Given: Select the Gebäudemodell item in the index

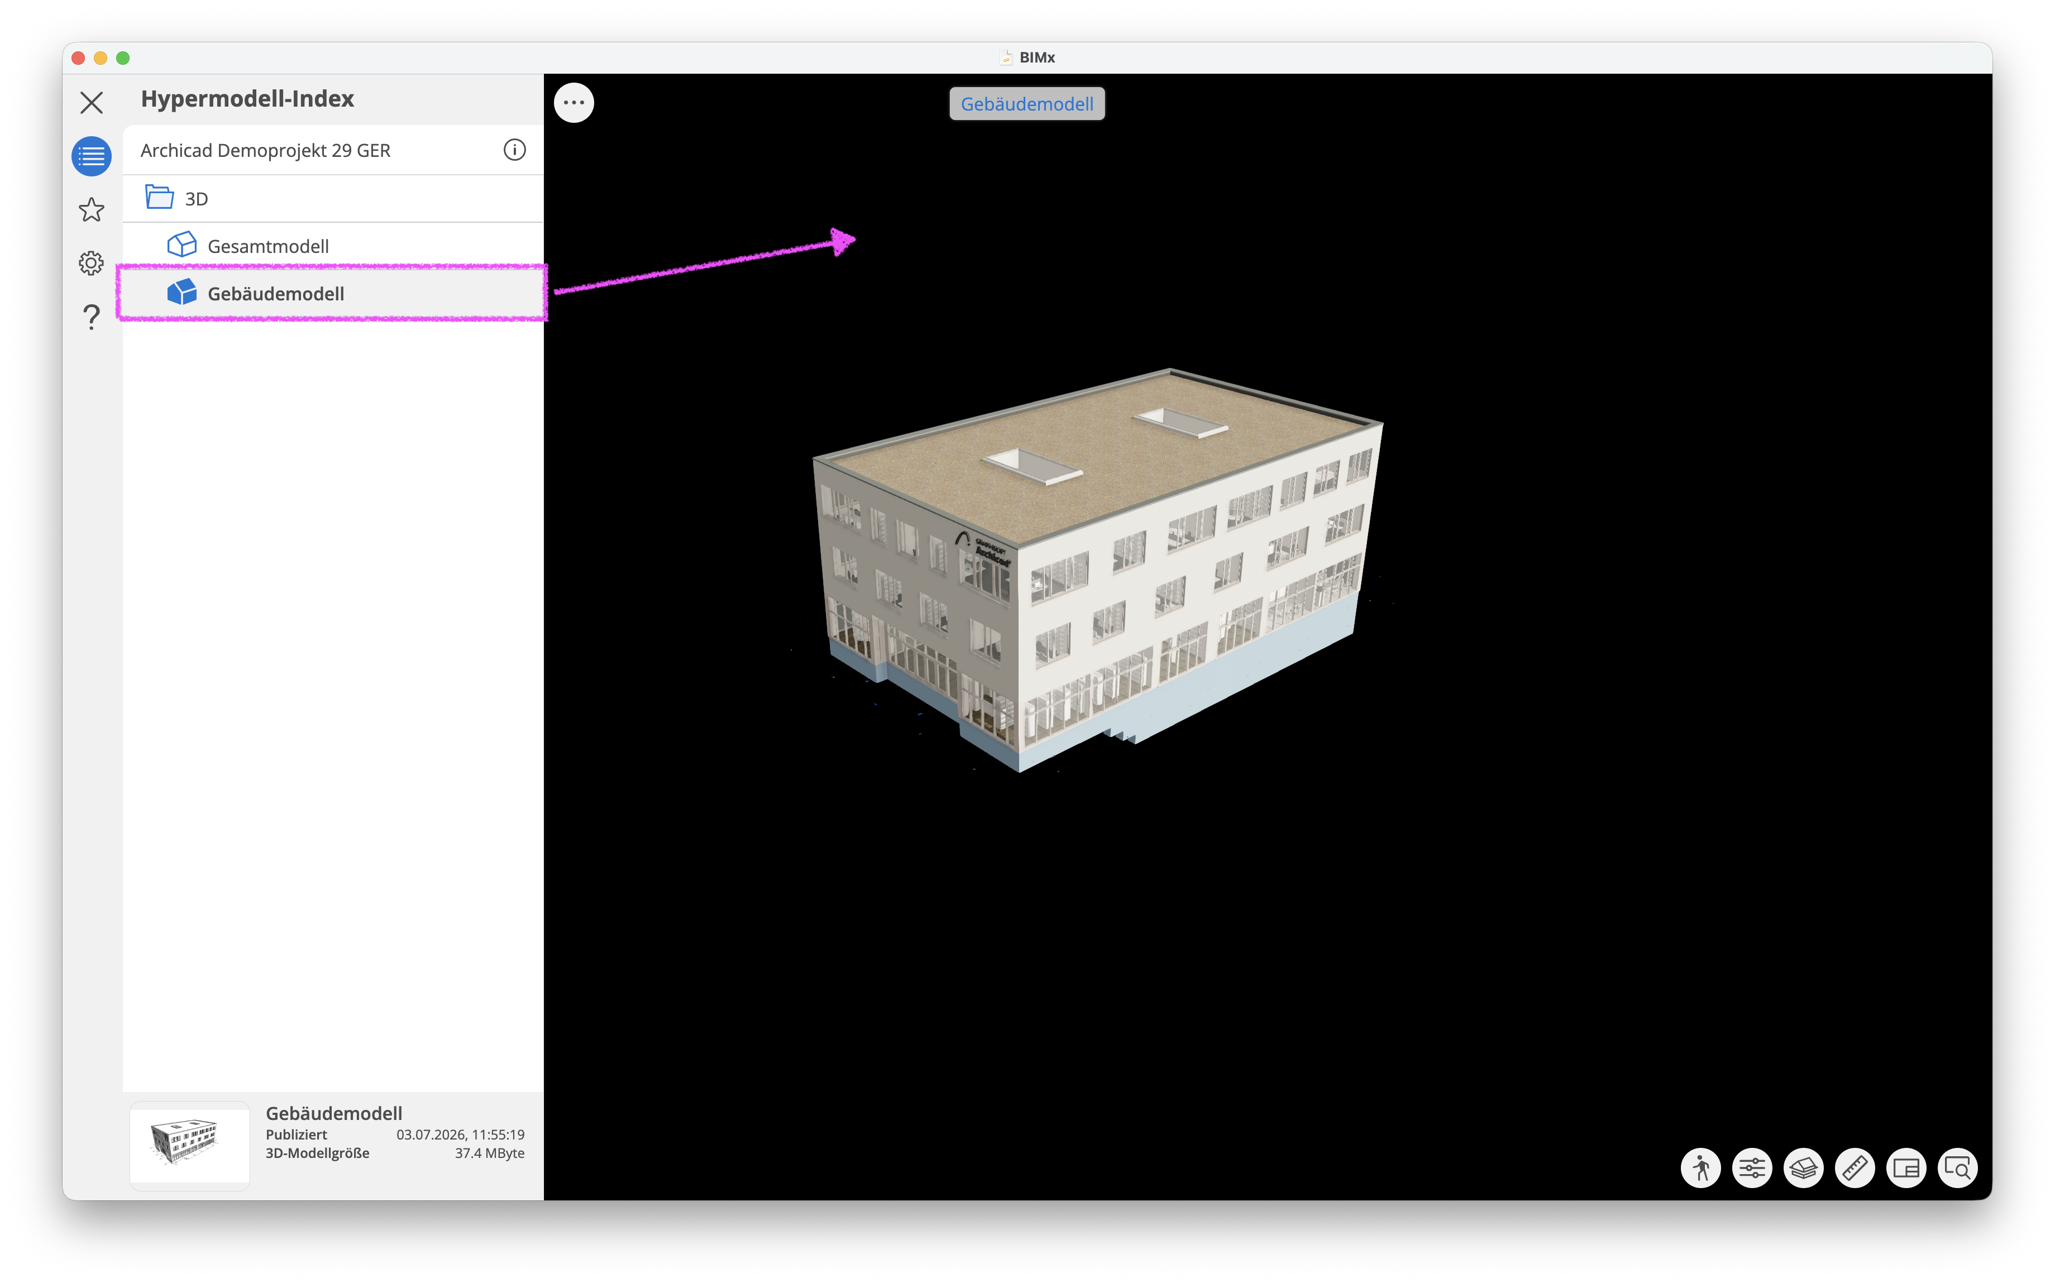Looking at the screenshot, I should (333, 294).
